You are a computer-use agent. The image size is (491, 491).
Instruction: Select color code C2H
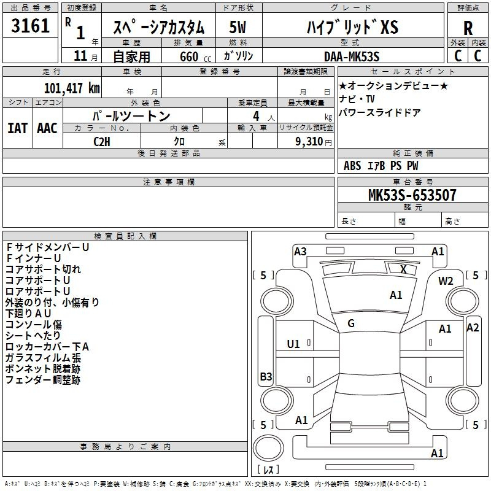102,141
